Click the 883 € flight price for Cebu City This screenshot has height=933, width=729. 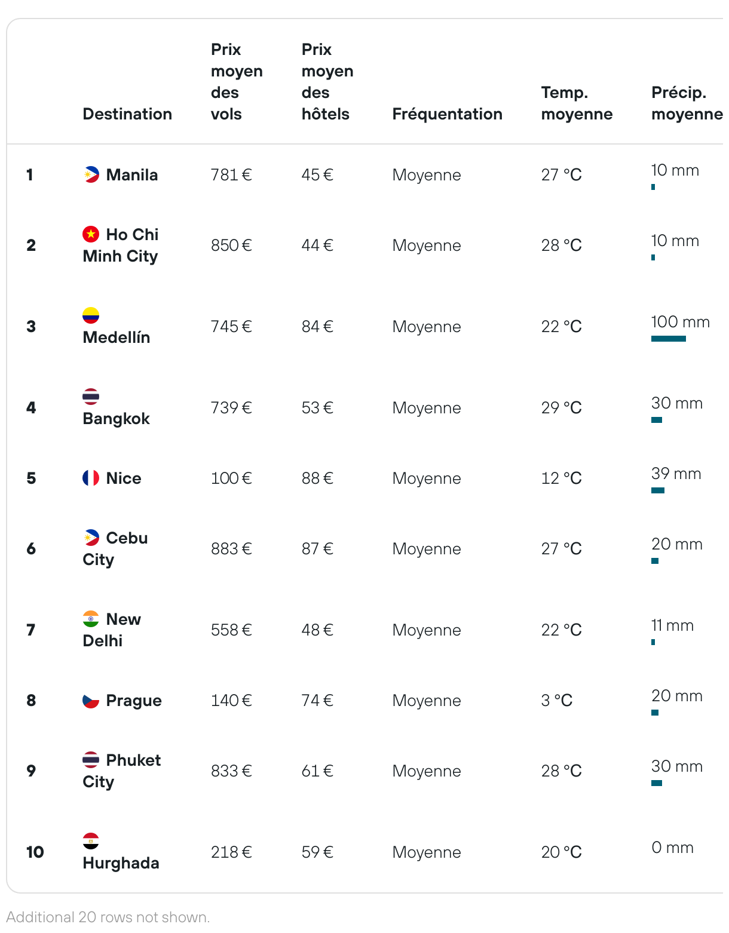(231, 548)
